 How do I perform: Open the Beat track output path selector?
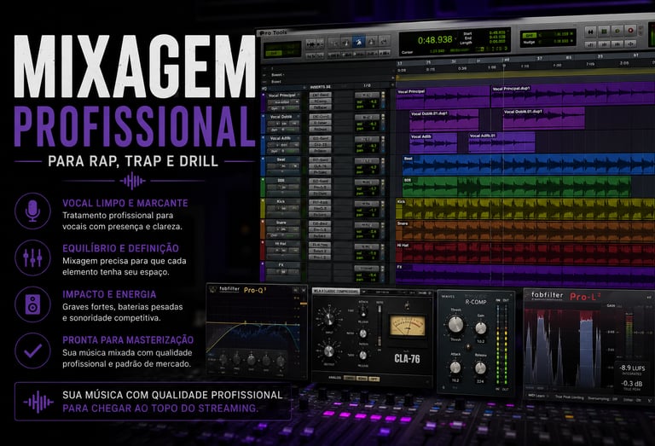[x=367, y=161]
